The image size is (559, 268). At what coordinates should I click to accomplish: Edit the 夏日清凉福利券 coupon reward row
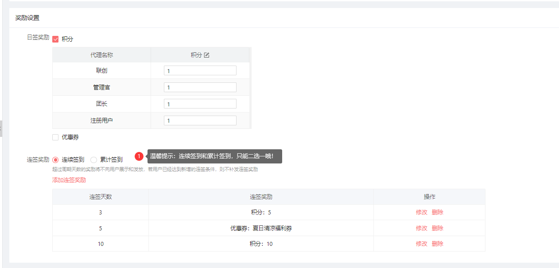click(421, 228)
